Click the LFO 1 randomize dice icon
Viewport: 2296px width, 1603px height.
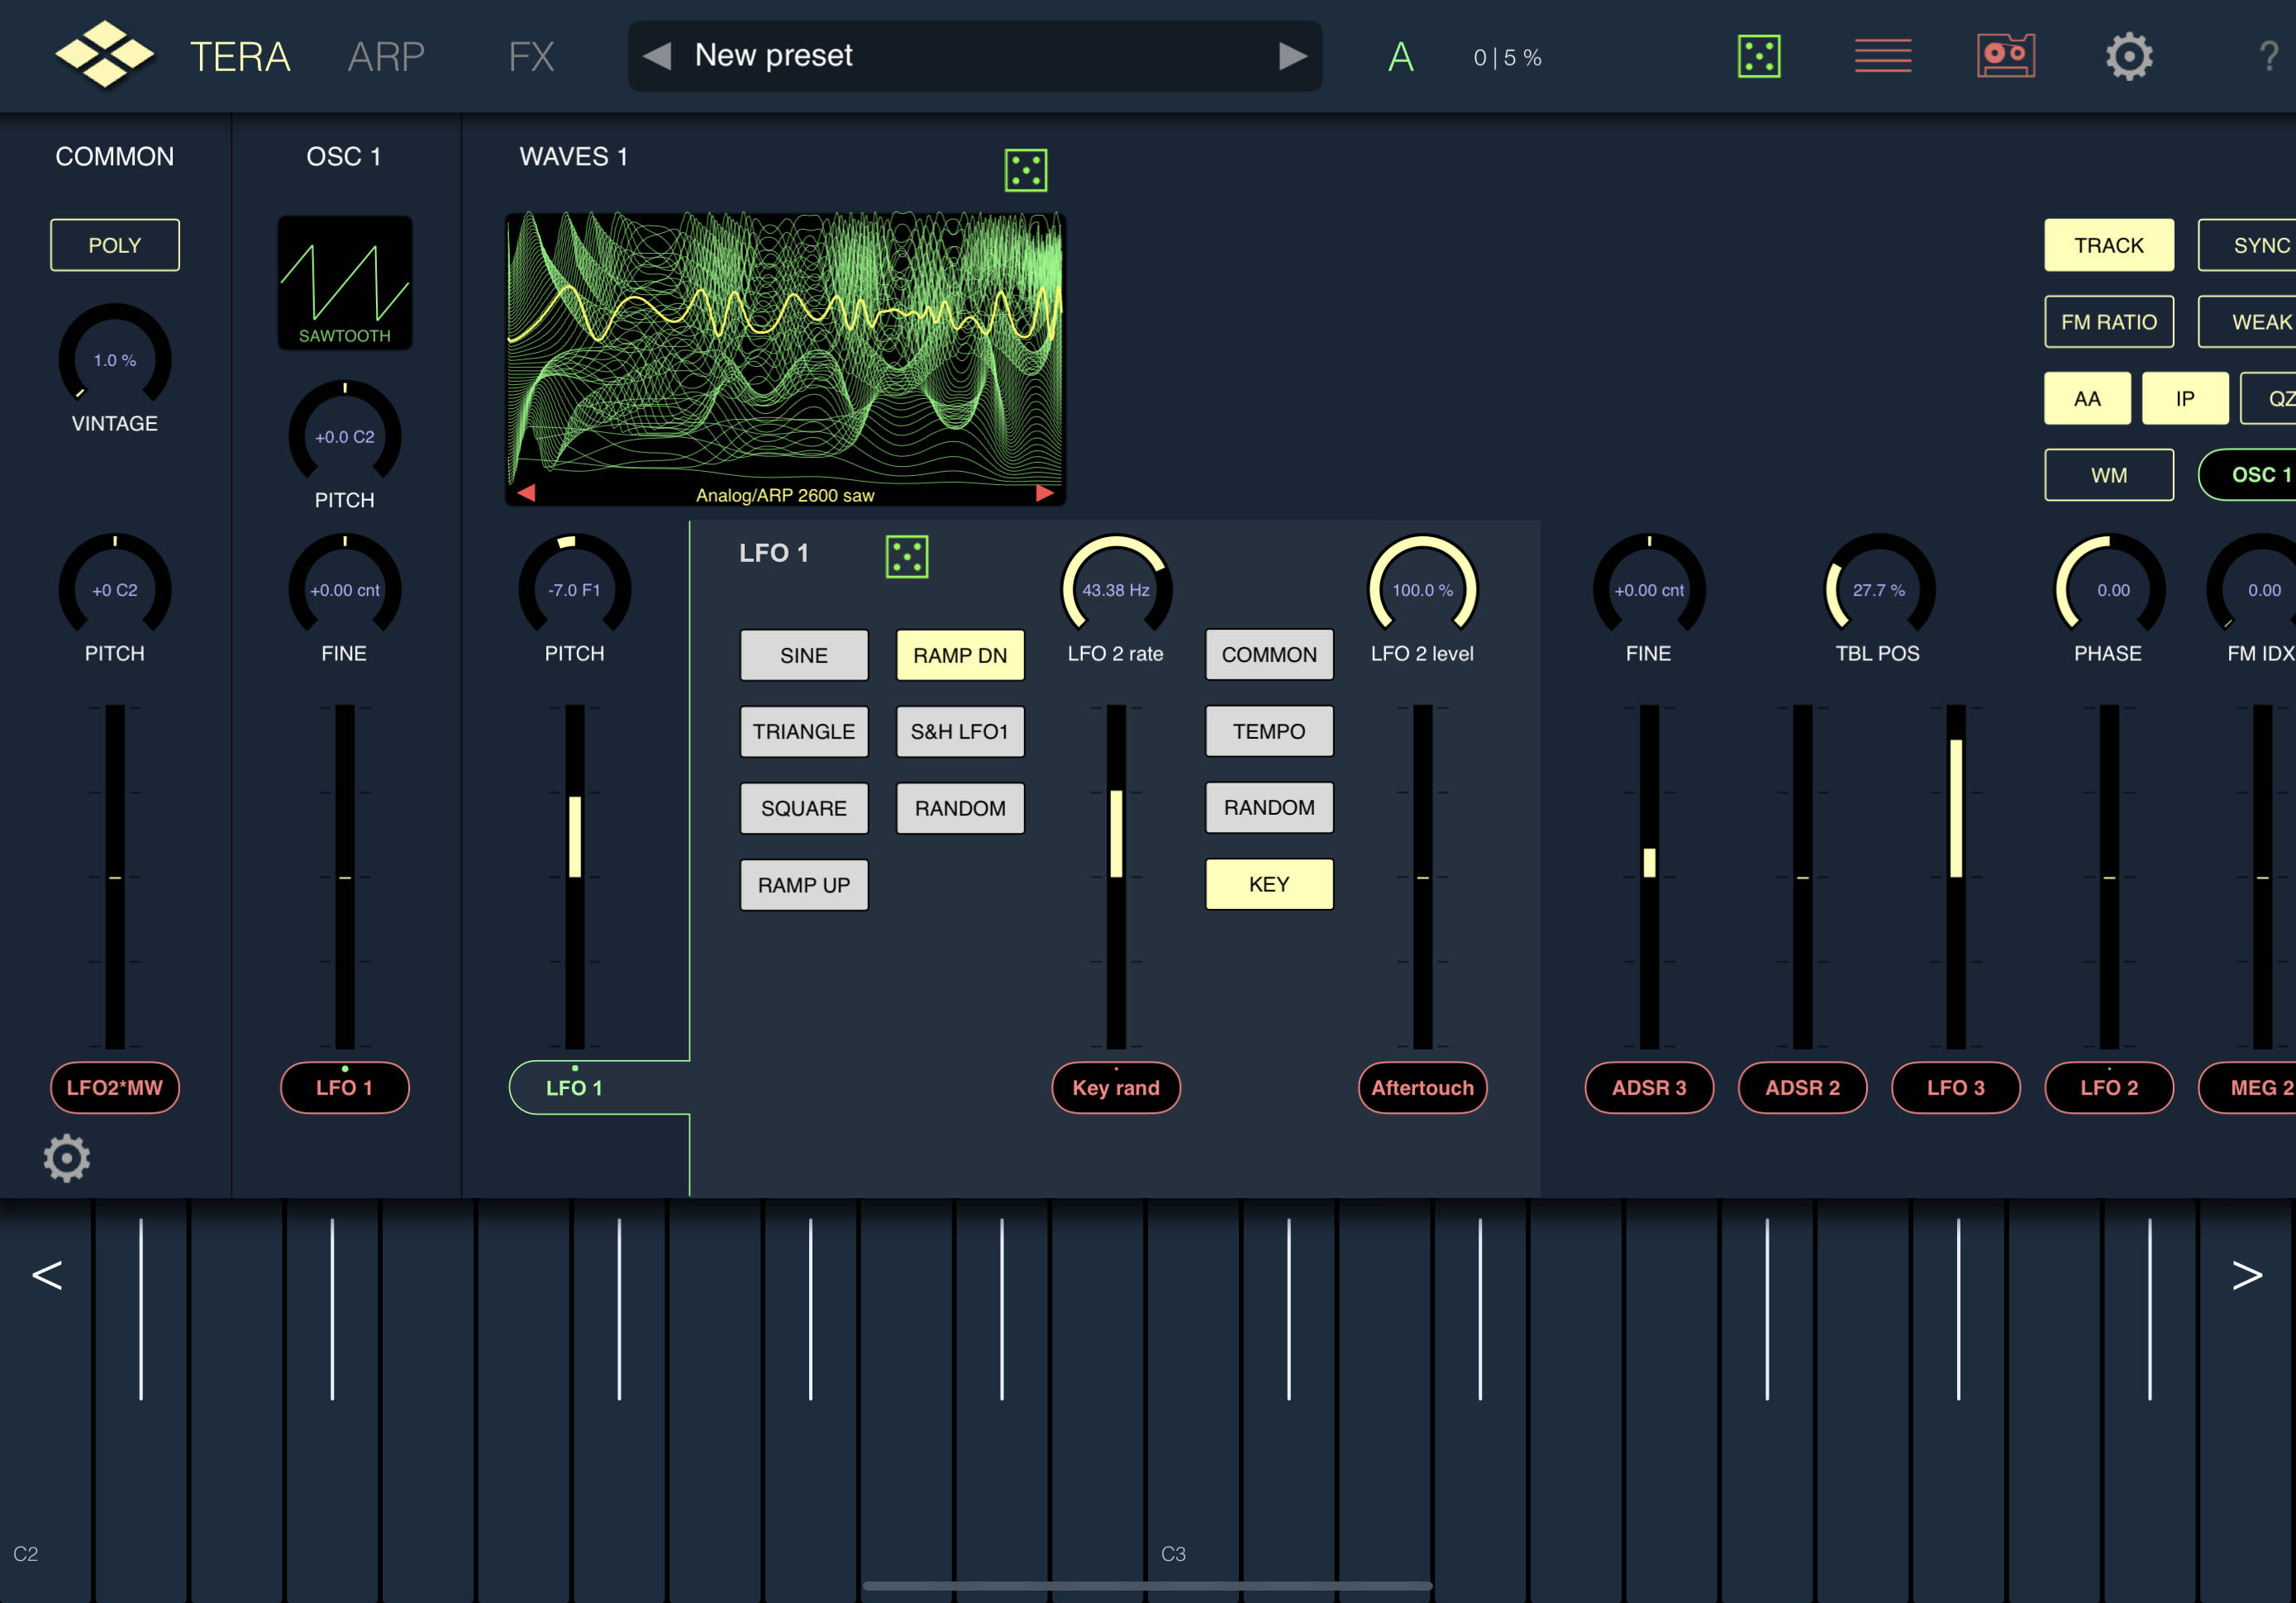click(906, 556)
